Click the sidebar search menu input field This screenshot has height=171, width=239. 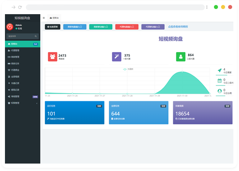coord(20,36)
